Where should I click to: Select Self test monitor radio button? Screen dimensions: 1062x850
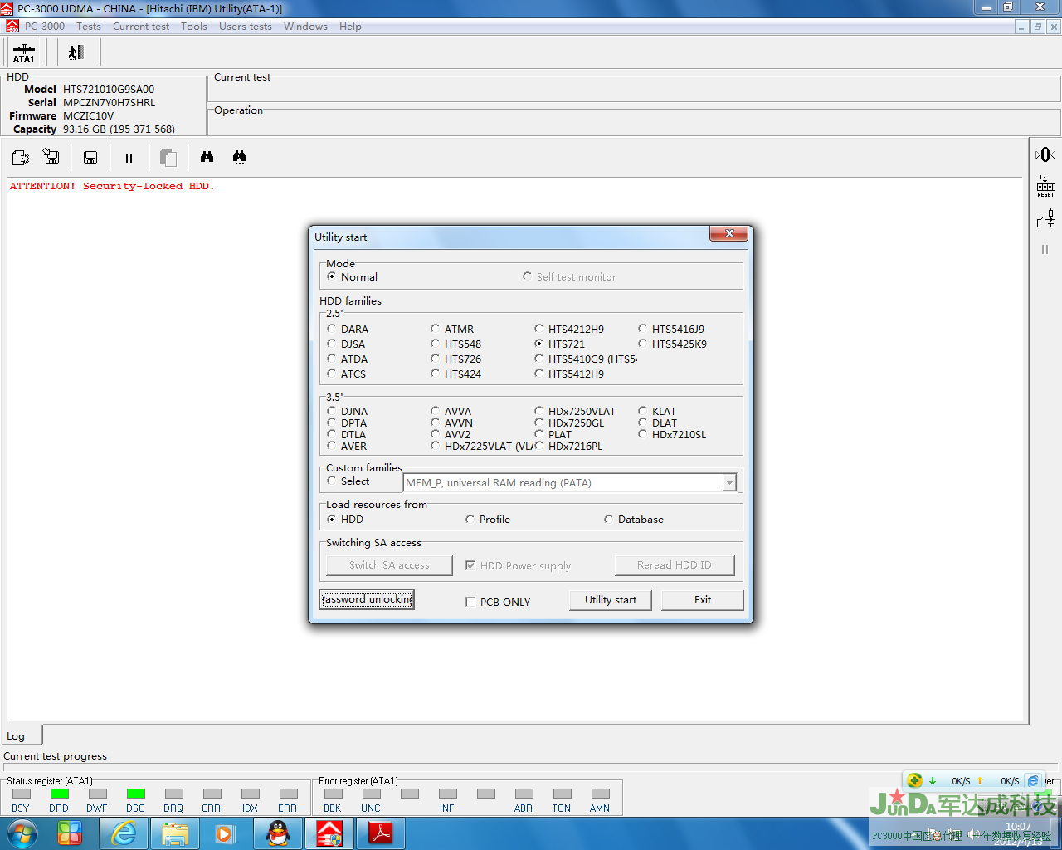click(x=527, y=276)
